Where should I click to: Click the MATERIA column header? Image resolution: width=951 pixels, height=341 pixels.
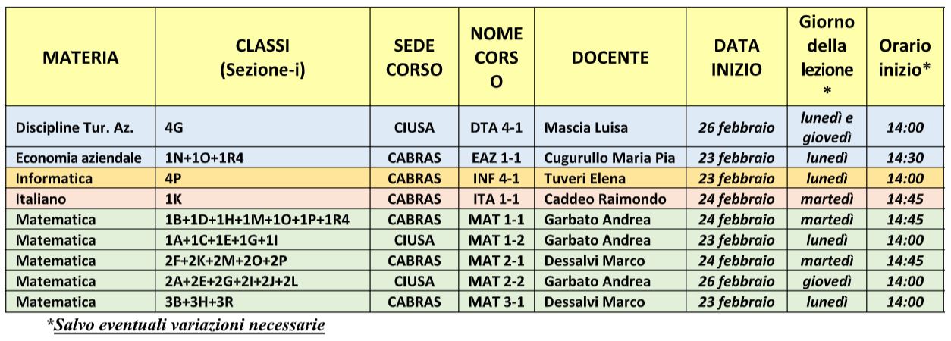(80, 58)
